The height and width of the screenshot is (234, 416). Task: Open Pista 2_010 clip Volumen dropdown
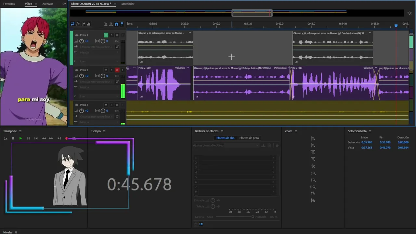188,68
